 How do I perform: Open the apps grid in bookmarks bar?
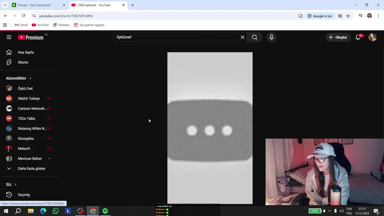point(5,25)
